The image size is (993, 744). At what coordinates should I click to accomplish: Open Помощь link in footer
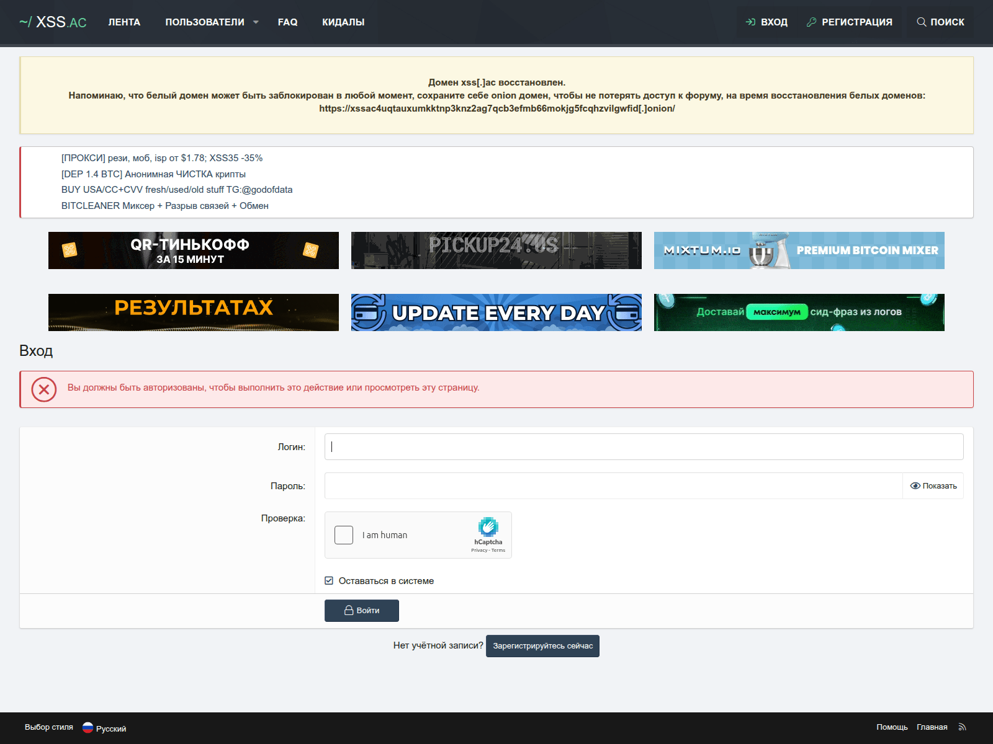[892, 727]
